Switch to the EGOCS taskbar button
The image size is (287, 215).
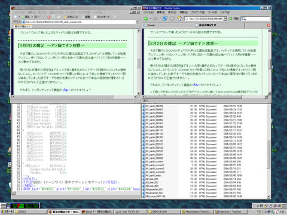30,211
